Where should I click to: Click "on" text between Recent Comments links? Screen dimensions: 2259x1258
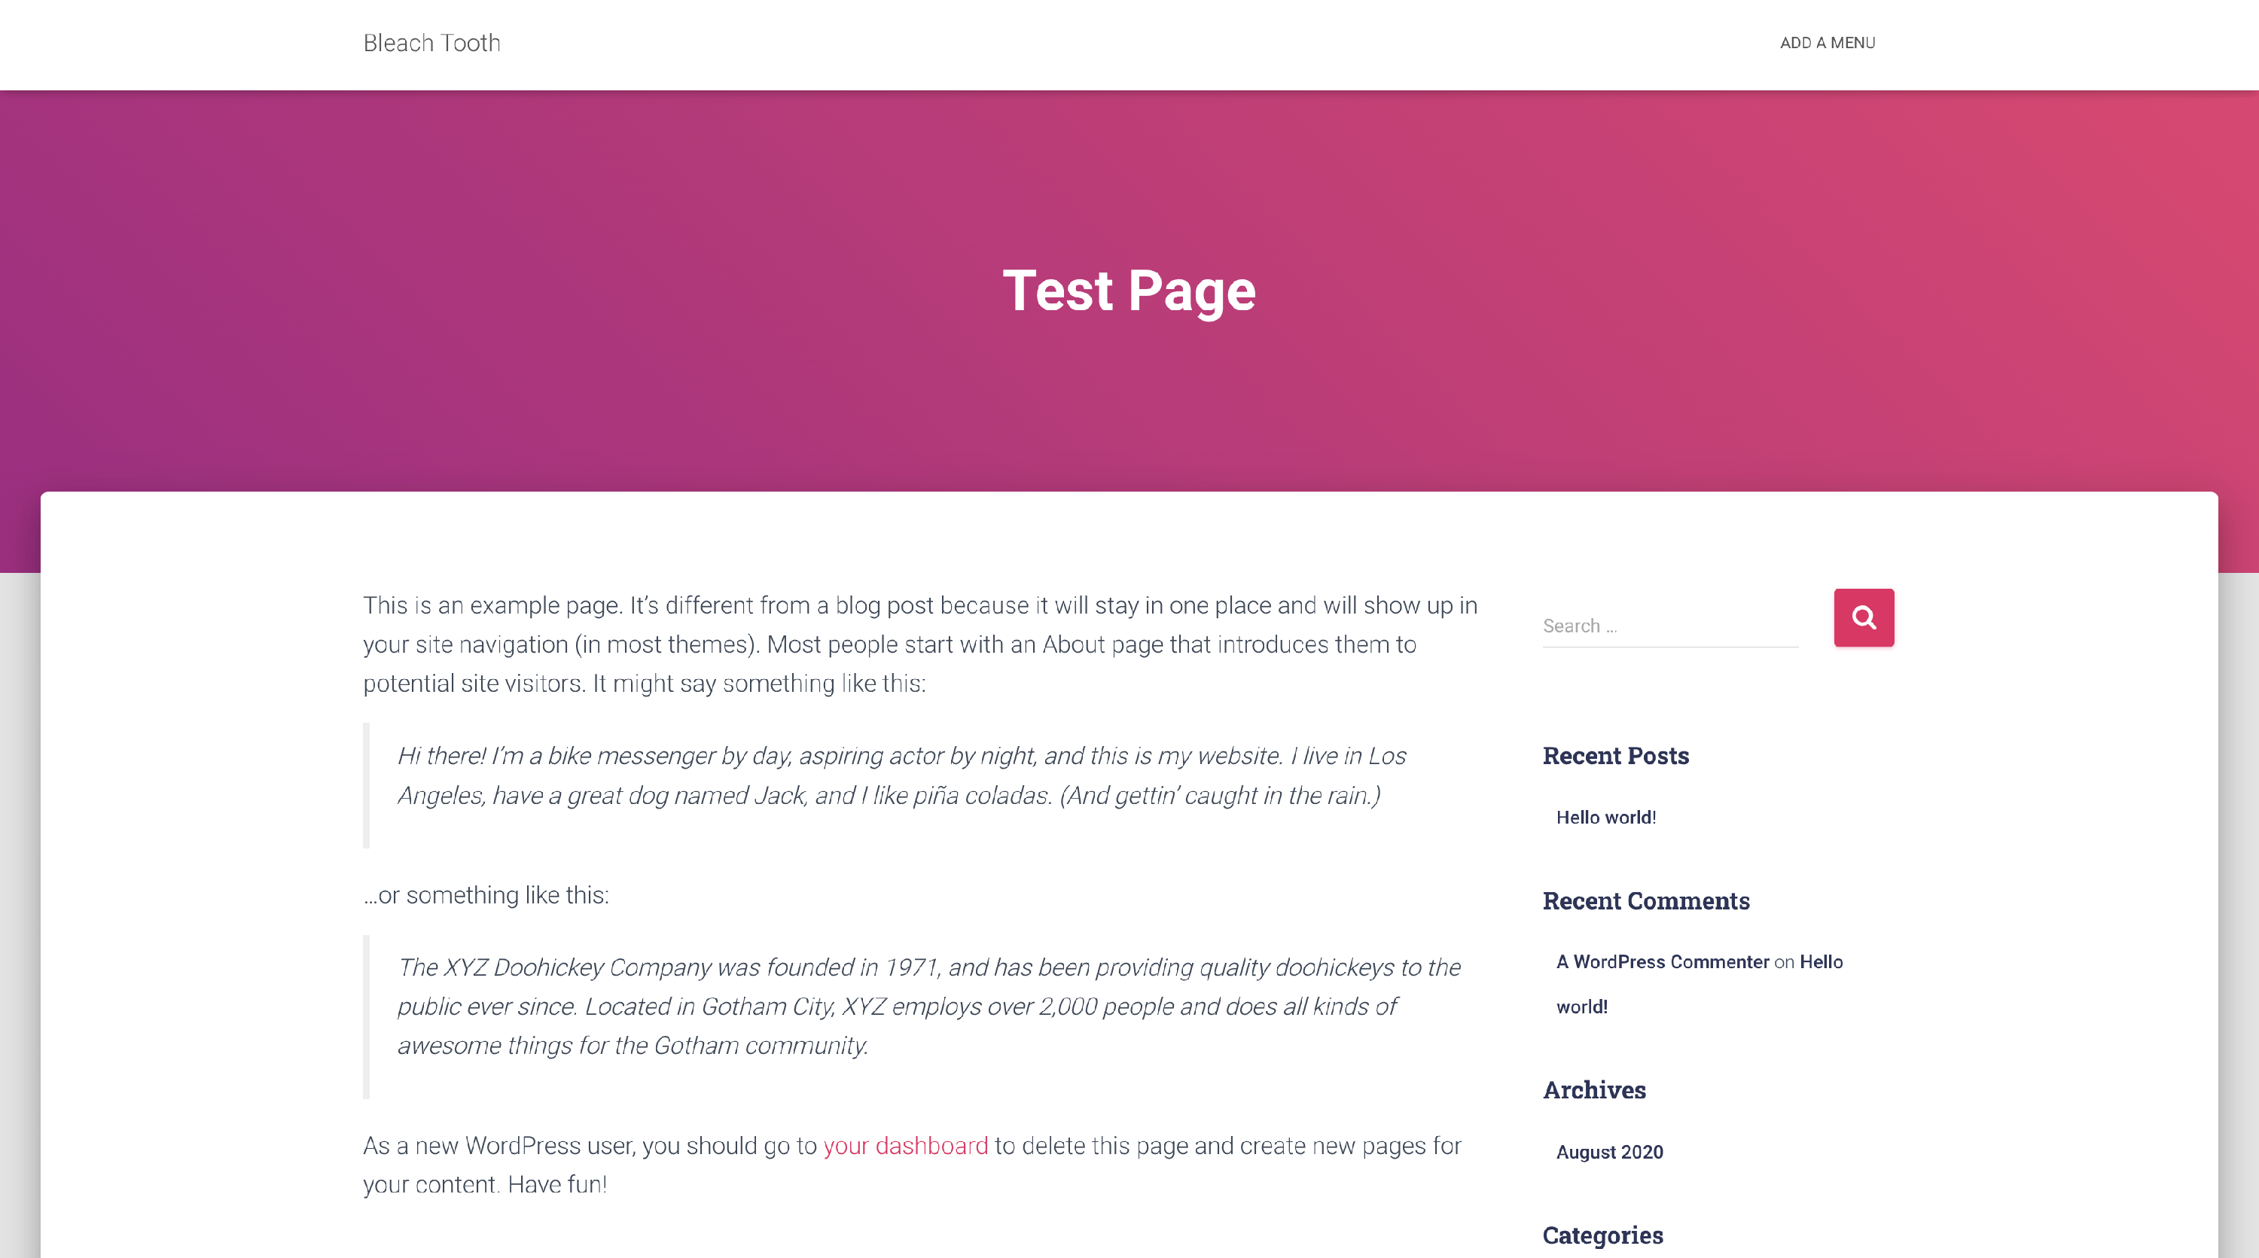[x=1784, y=963]
